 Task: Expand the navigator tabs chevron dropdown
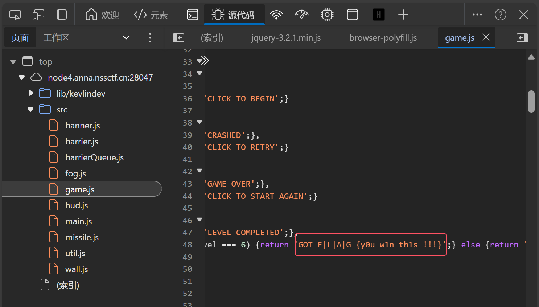126,38
